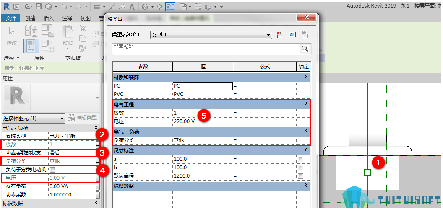This screenshot has width=443, height=209.
Task: Open the 文件 menu tab
Action: pyautogui.click(x=11, y=18)
